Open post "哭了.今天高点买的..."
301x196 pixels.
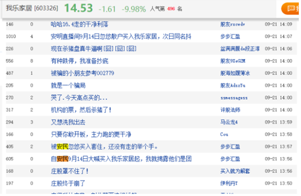79,97
